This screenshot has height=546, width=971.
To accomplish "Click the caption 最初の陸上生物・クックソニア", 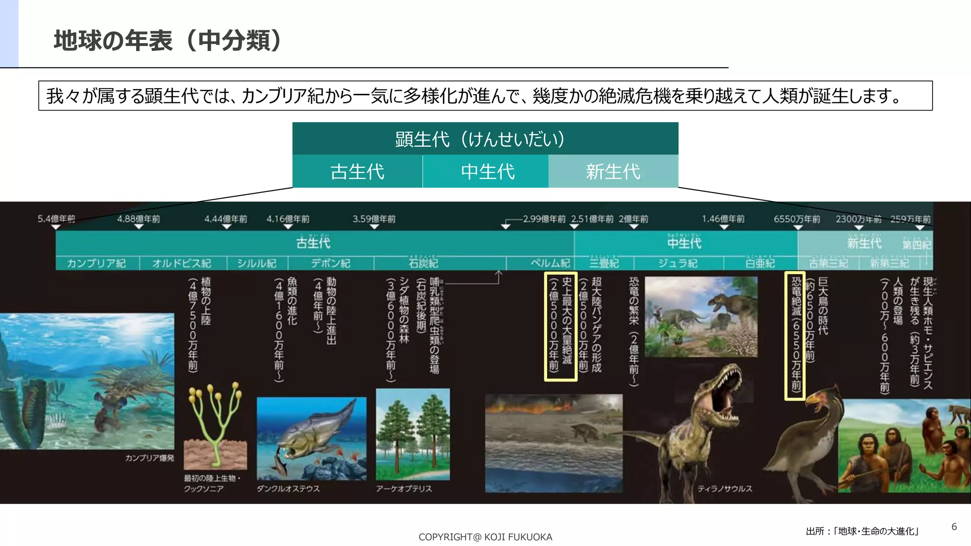I will point(212,483).
